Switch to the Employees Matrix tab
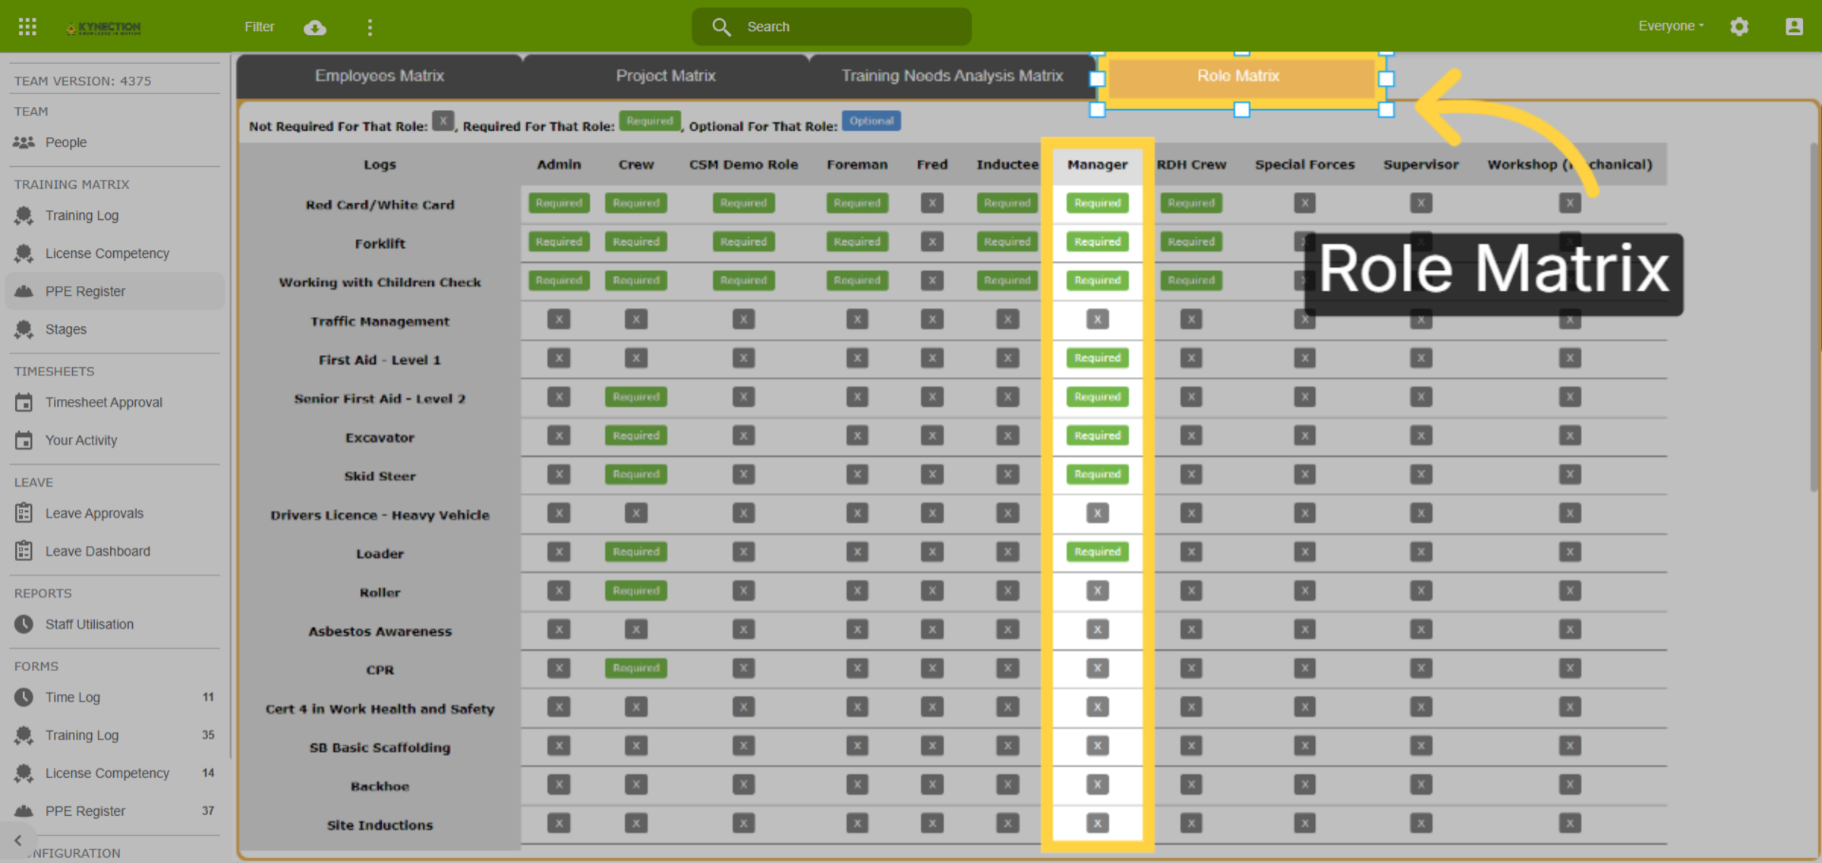Image resolution: width=1822 pixels, height=863 pixels. (x=380, y=76)
